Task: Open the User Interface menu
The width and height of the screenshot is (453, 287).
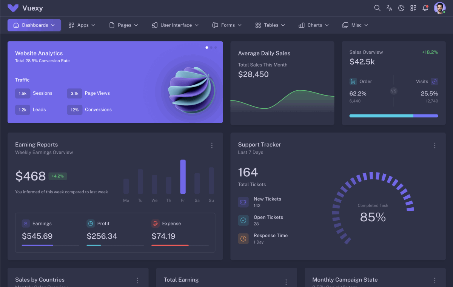Action: [175, 25]
